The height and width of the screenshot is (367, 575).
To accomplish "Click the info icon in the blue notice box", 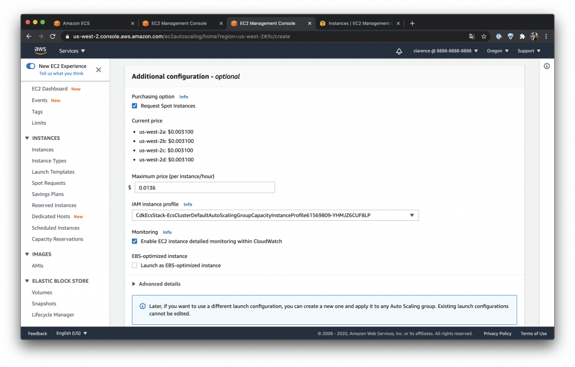I will tap(143, 306).
